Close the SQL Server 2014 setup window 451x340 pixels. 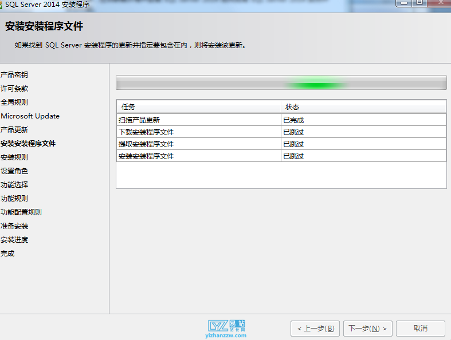coord(440,3)
